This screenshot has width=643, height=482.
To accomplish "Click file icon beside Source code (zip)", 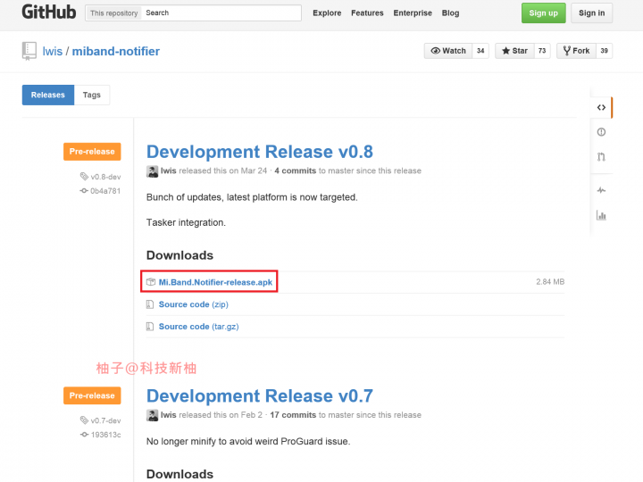I will pyautogui.click(x=150, y=304).
